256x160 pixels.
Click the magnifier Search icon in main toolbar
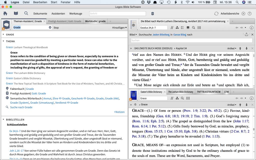26,13
